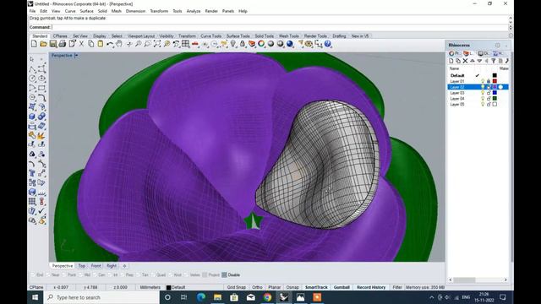Switch to the Solid Tools toolbar tab

tap(265, 35)
